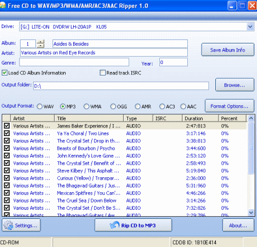
Task: Click Browse for output folder
Action: pos(235,85)
